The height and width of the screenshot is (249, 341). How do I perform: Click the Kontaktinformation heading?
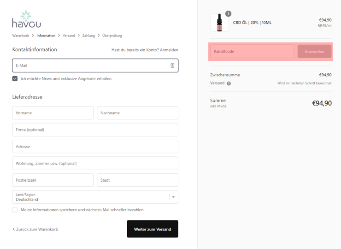[x=35, y=50]
